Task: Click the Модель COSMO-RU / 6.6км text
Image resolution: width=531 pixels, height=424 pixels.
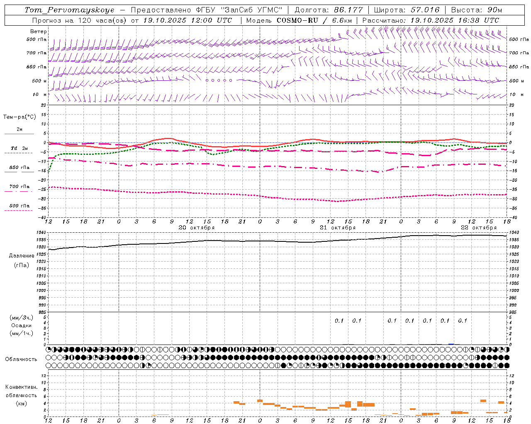Action: 299,20
